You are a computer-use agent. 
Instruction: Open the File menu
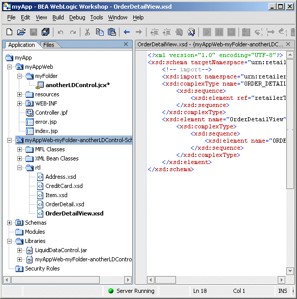point(11,17)
